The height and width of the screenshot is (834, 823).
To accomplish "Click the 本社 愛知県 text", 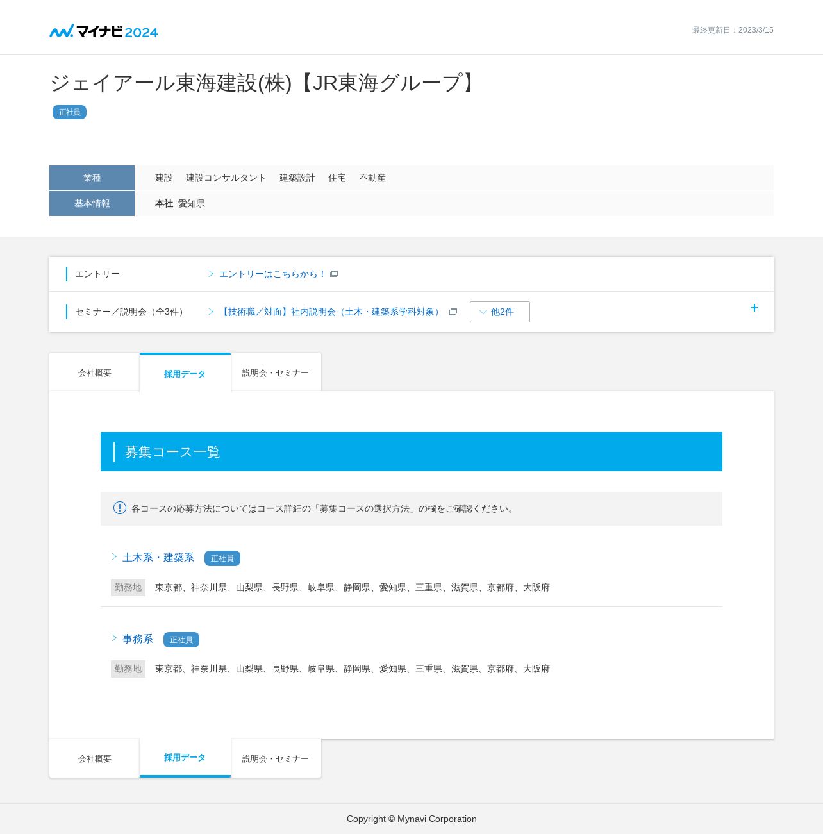I will pyautogui.click(x=180, y=203).
